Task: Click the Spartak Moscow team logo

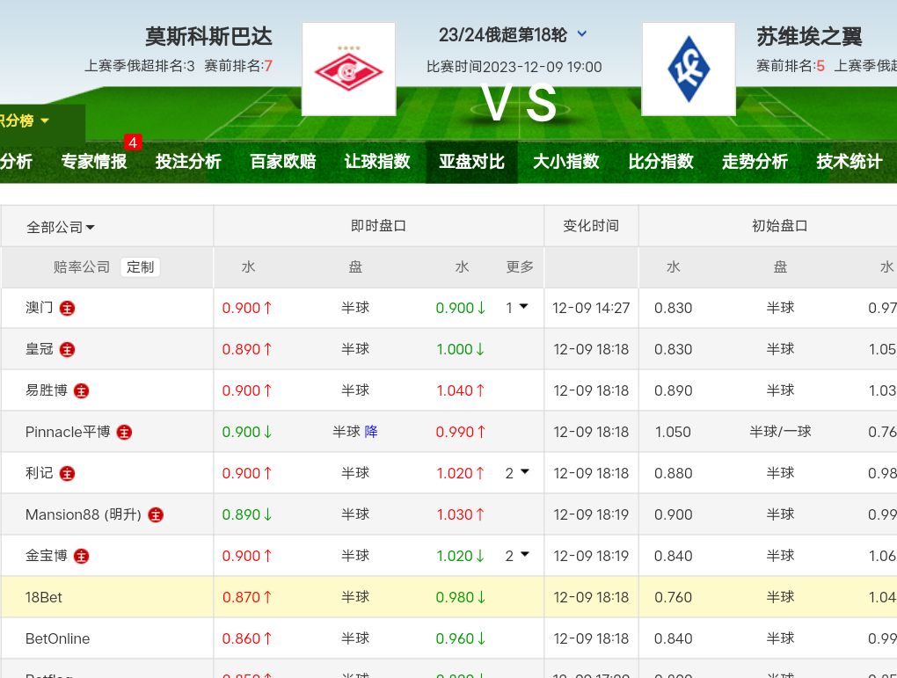Action: point(348,69)
